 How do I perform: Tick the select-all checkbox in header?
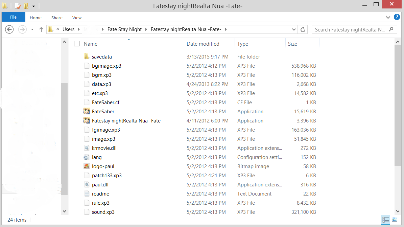[x=77, y=44]
